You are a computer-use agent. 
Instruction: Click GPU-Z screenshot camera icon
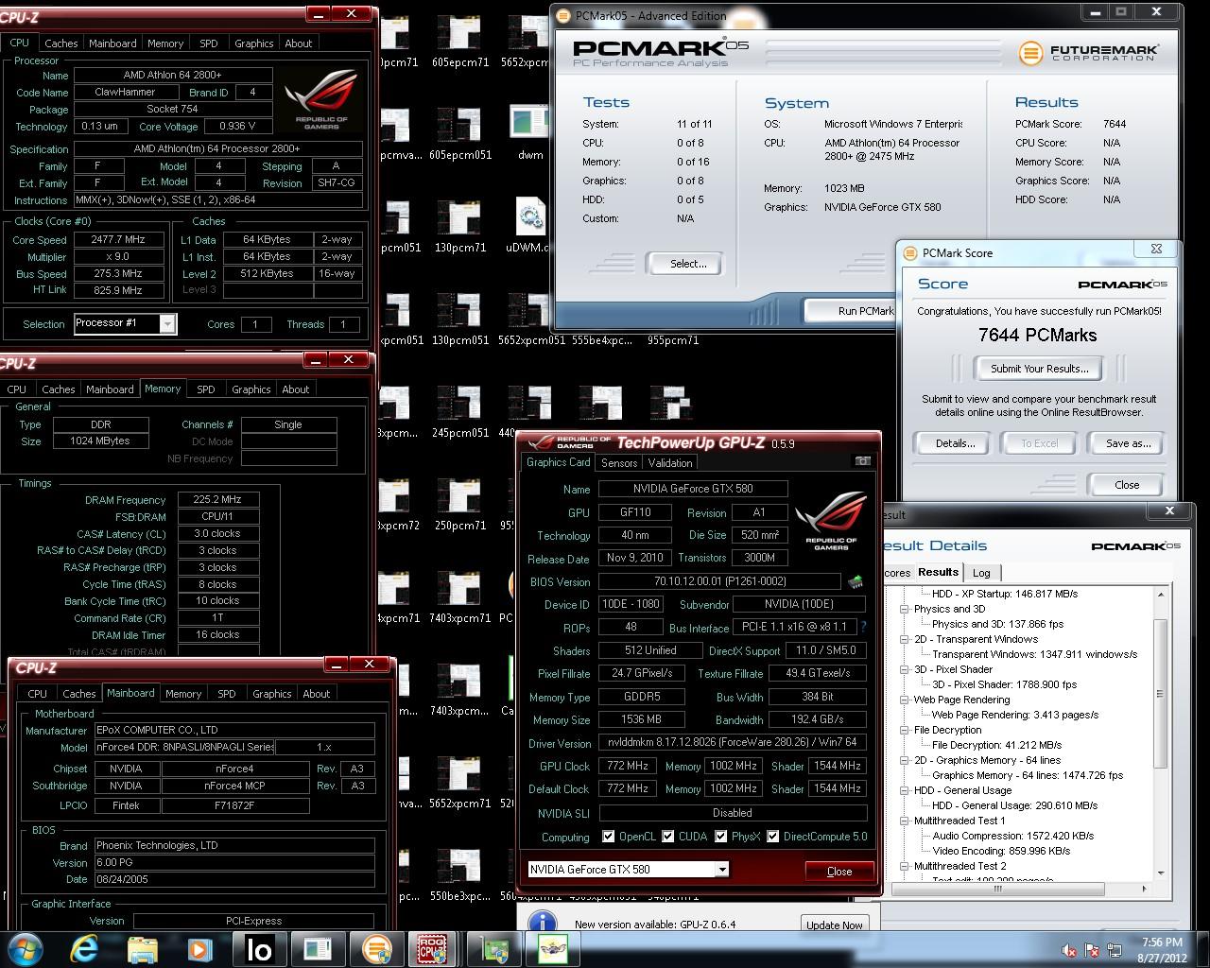click(862, 461)
